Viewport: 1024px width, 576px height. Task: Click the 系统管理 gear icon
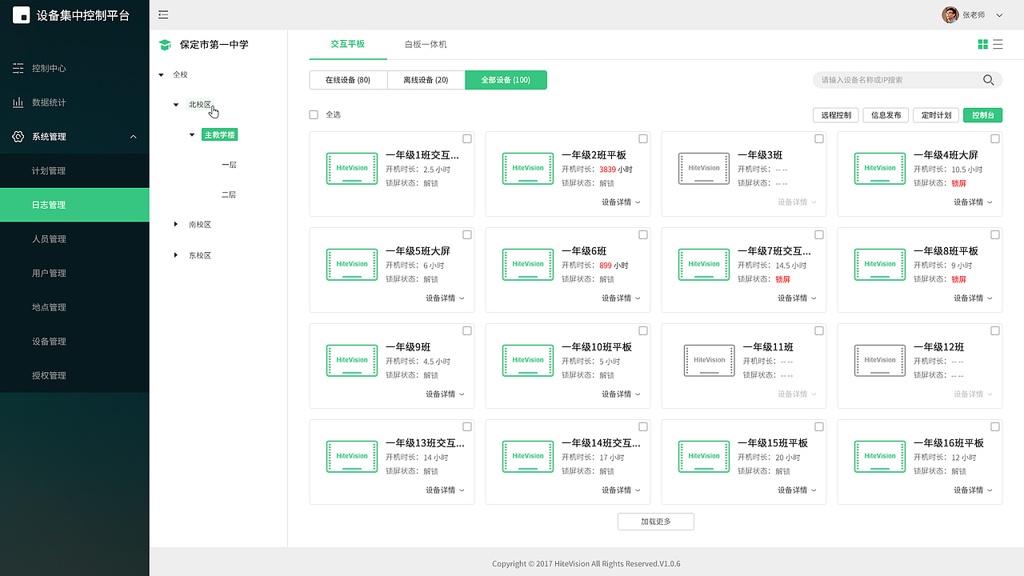click(x=18, y=136)
